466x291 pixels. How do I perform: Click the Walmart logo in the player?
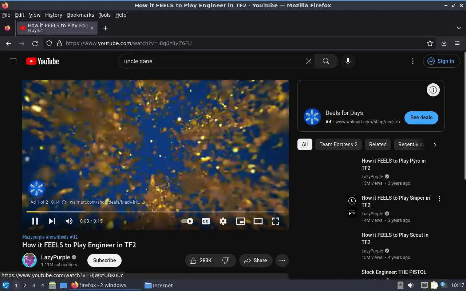[36, 188]
